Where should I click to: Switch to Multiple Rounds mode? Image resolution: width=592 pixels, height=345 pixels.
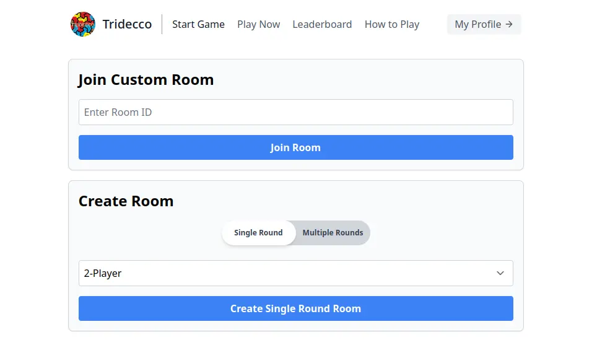point(333,233)
